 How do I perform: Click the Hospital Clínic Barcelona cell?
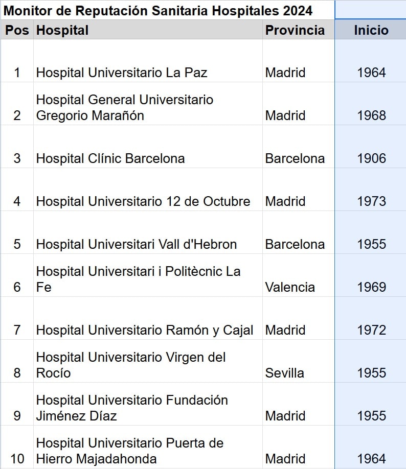110,158
